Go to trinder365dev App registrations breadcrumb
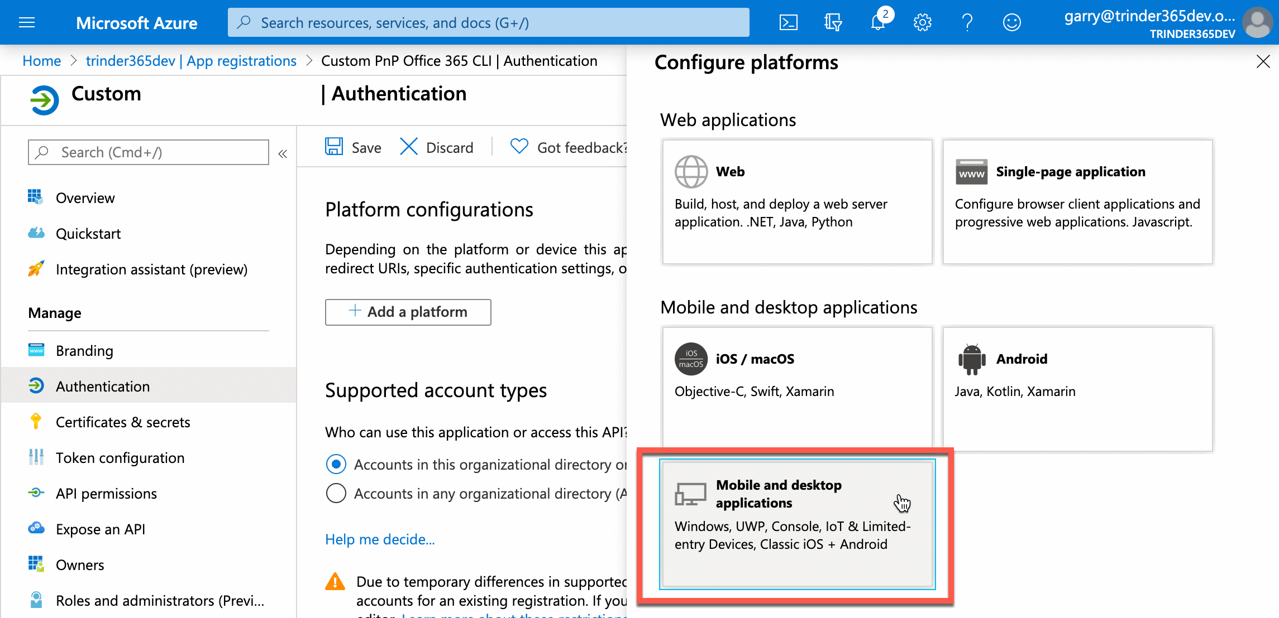Viewport: 1279px width, 618px height. pos(191,60)
